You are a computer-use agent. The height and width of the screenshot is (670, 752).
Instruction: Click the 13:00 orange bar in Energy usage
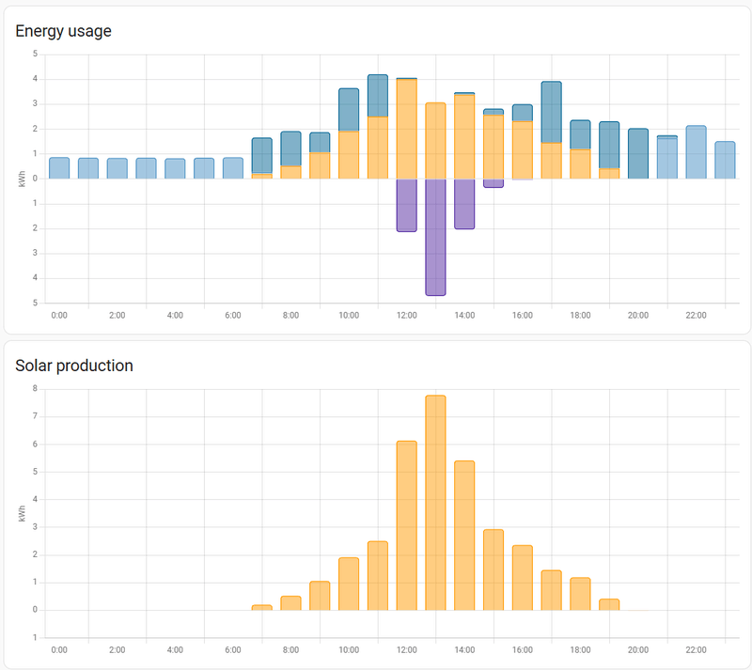[435, 141]
